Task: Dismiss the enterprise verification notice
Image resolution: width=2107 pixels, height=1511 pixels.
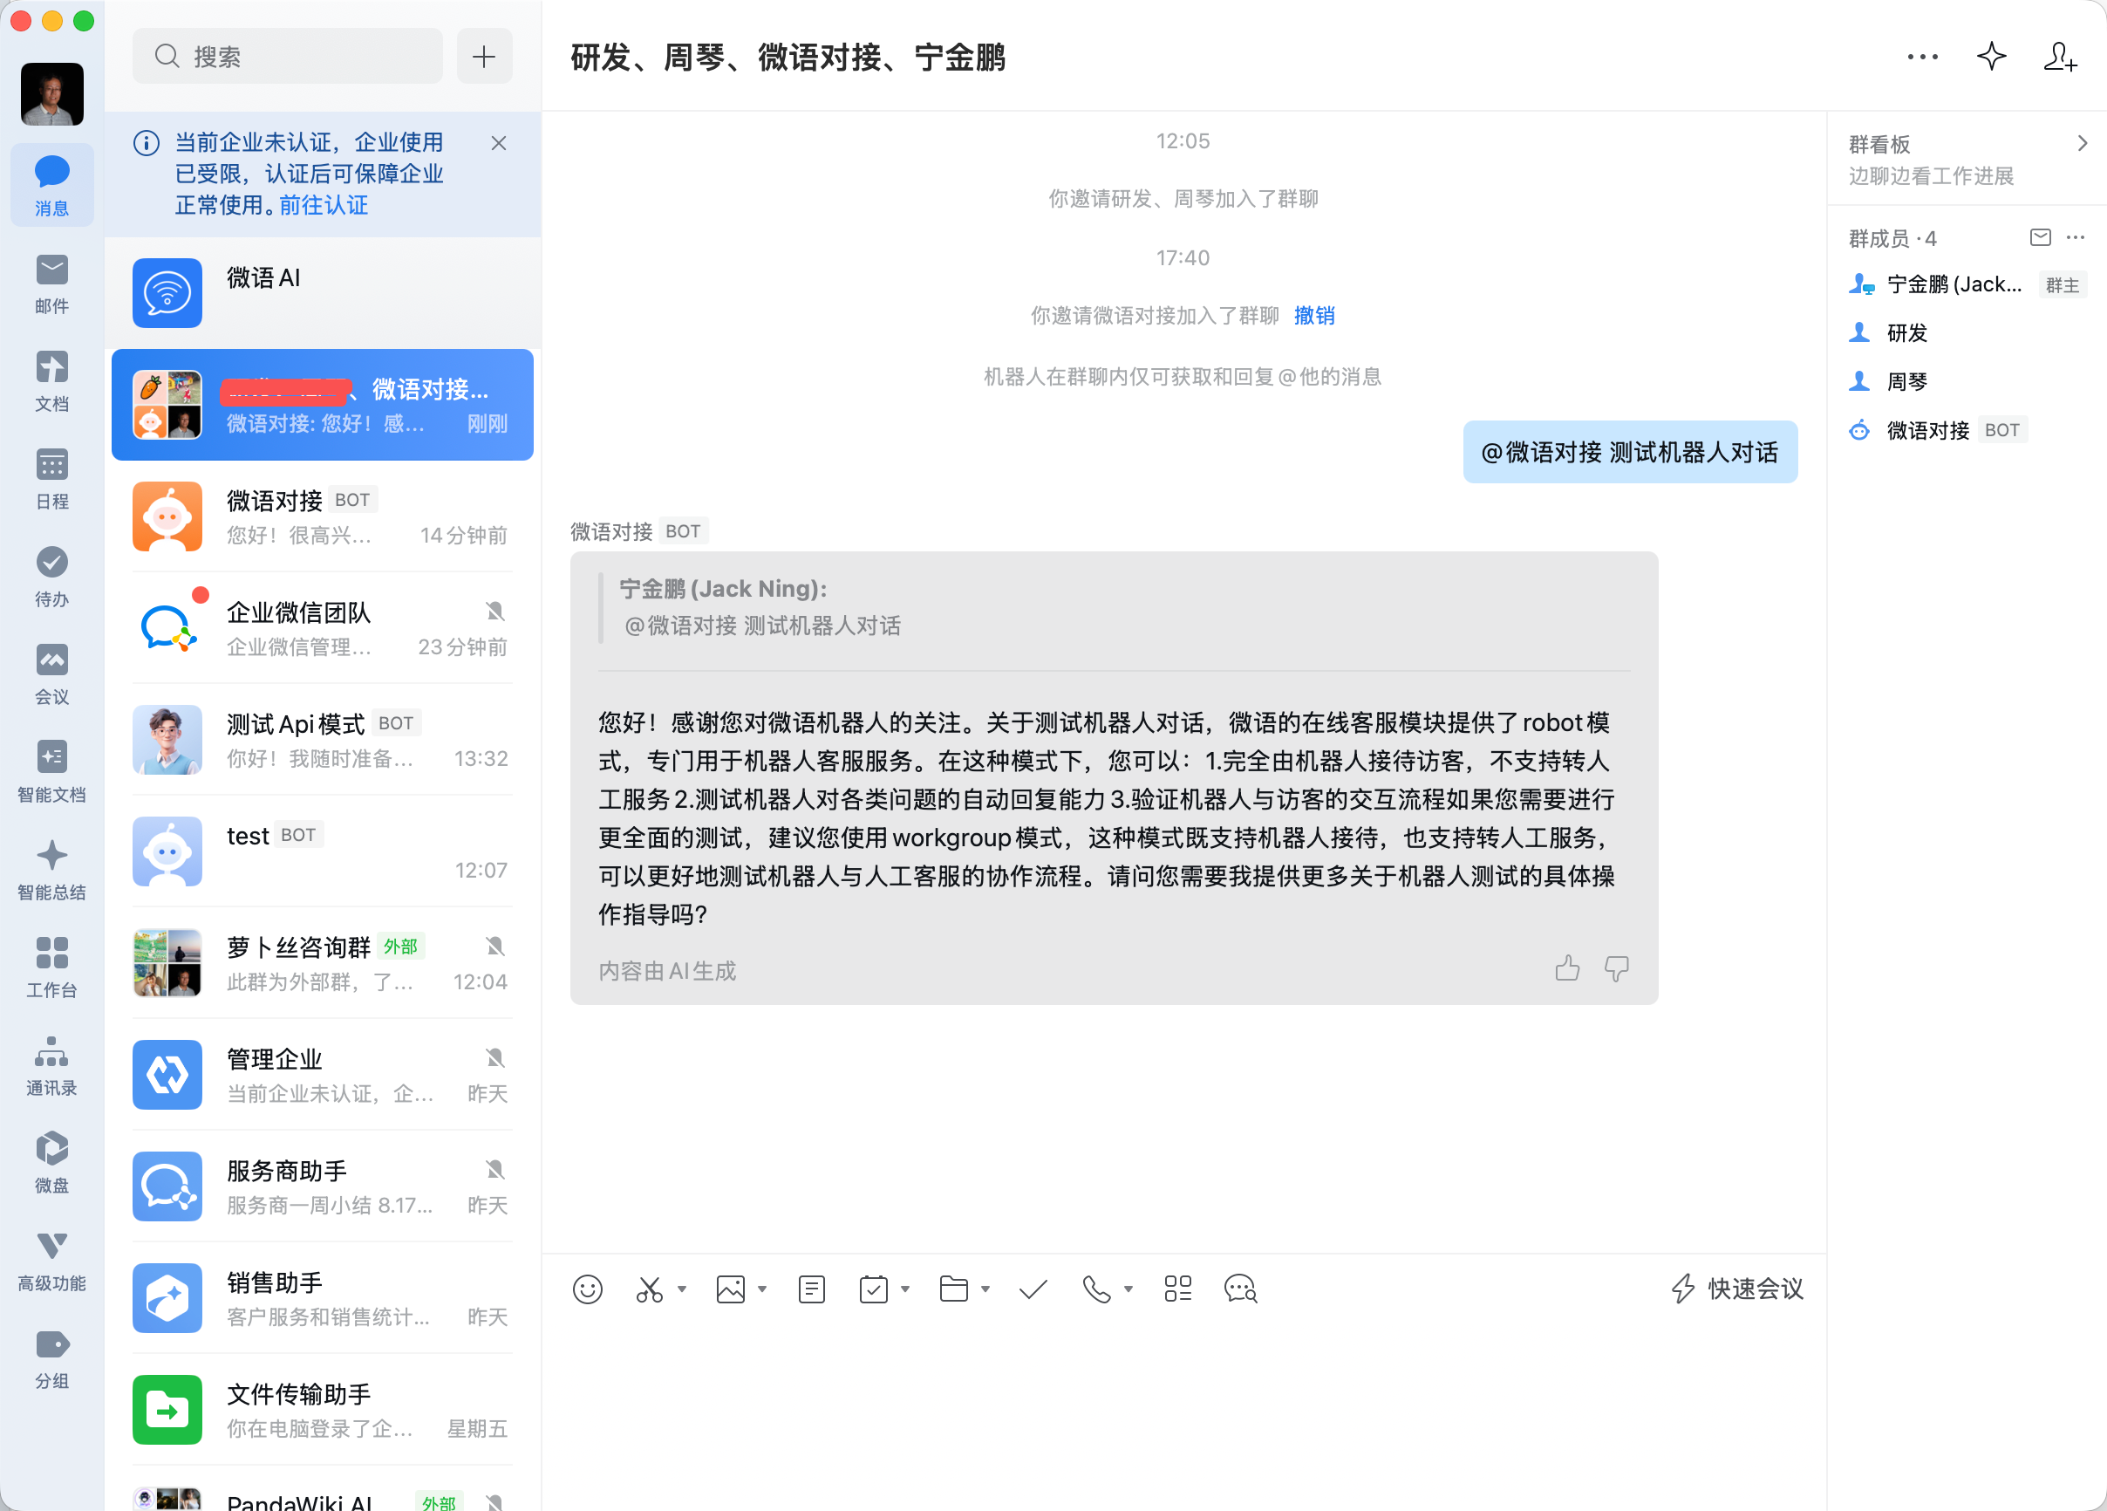Action: pyautogui.click(x=499, y=143)
